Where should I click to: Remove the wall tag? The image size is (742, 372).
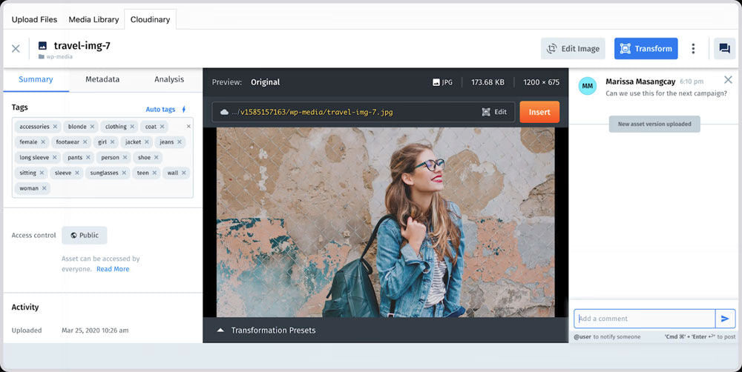point(183,173)
